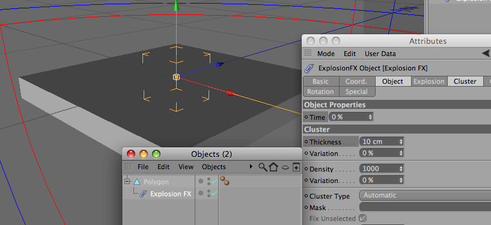Click the ExplosionFX icon in Attributes header
The height and width of the screenshot is (225, 491).
[x=309, y=68]
